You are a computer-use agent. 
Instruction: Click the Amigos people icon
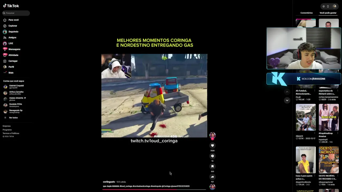5,38
